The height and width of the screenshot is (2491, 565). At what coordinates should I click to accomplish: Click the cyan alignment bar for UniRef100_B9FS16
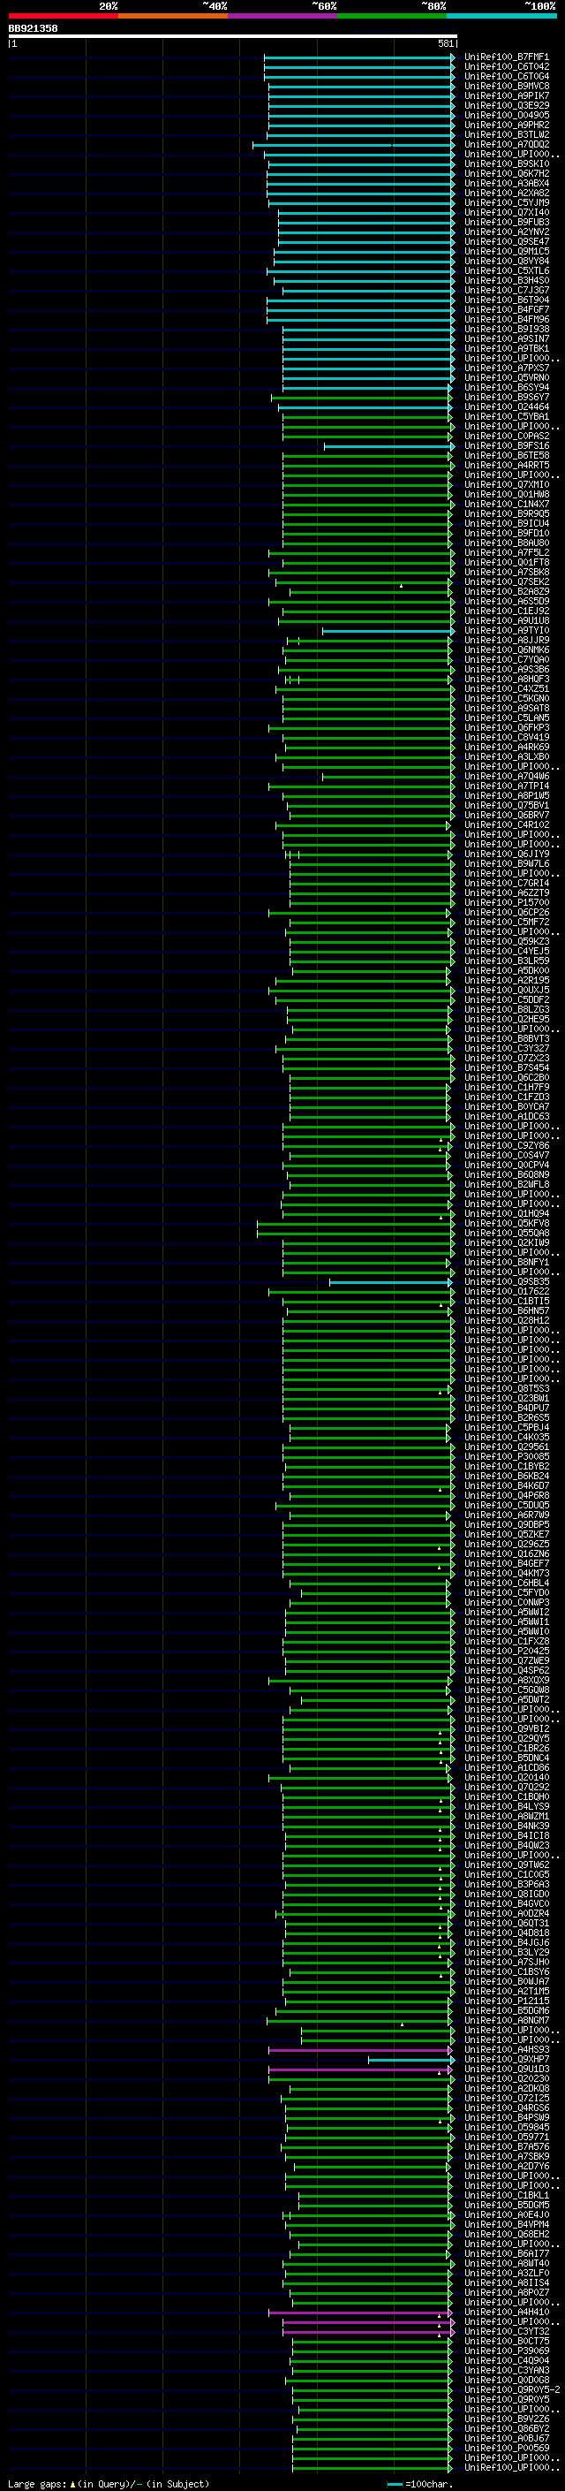388,445
